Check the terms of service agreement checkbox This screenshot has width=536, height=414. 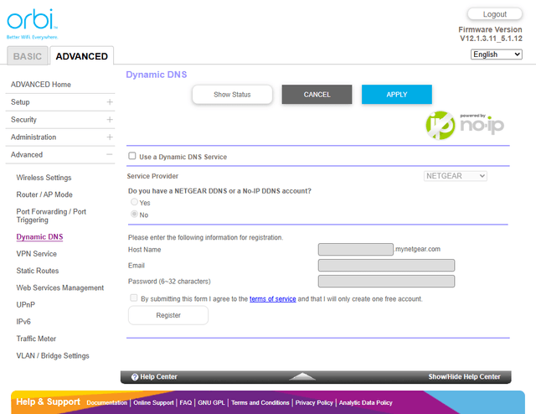(x=134, y=298)
